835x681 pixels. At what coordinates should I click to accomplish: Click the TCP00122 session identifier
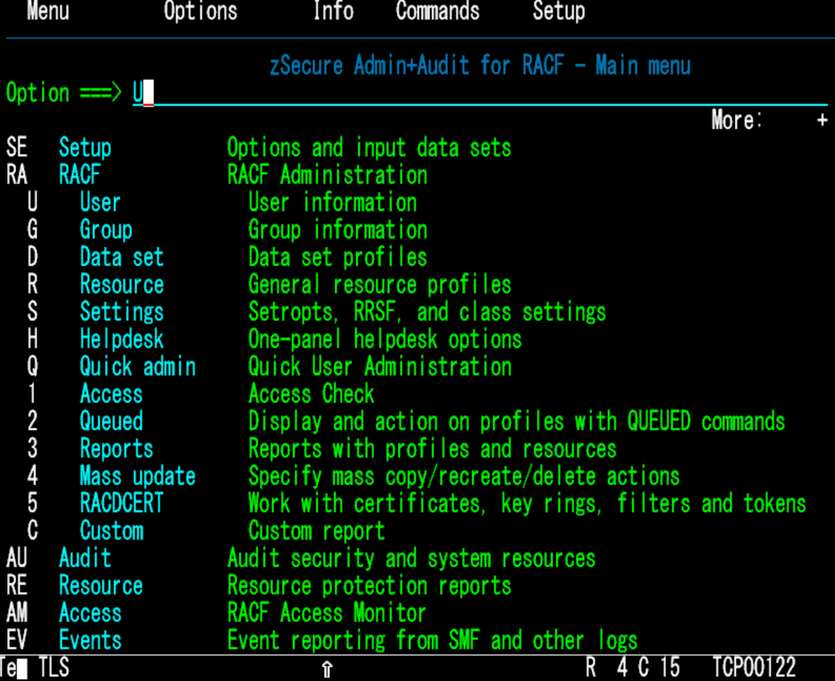tap(754, 668)
